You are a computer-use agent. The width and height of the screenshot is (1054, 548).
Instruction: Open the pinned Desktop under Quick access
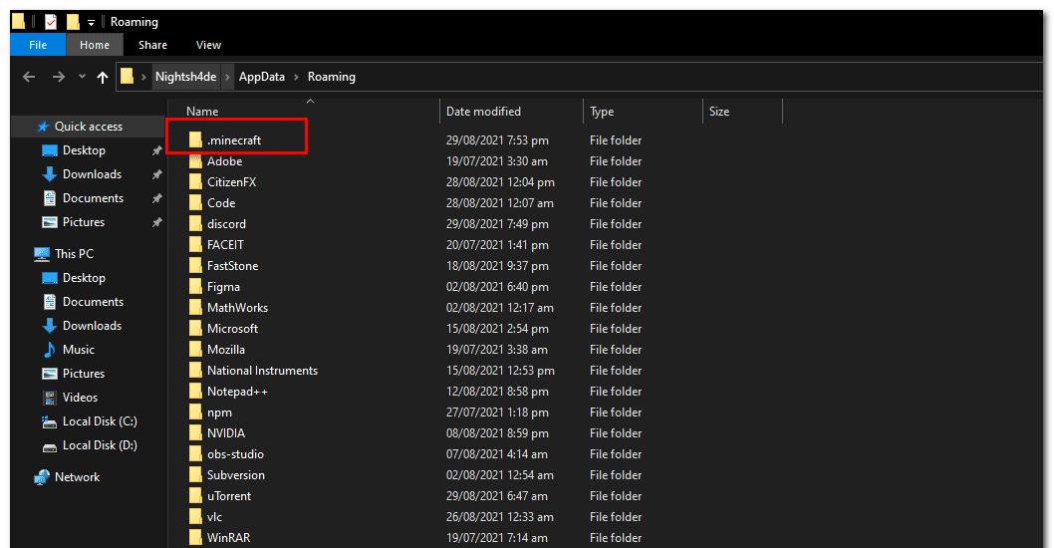point(84,150)
